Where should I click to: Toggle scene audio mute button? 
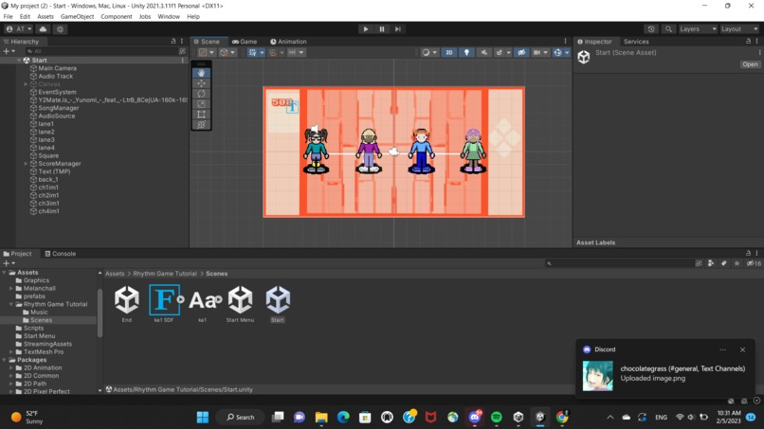coord(483,53)
